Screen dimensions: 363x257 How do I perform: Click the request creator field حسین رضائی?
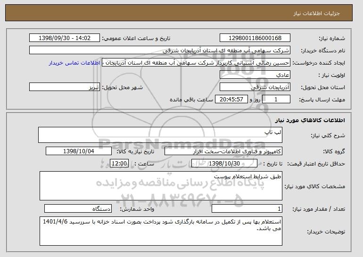click(196, 63)
